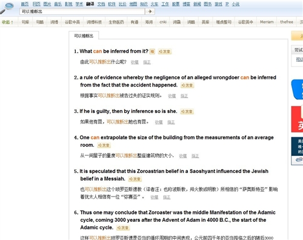Click 收藏 under sentence 4 translation

[183, 156]
